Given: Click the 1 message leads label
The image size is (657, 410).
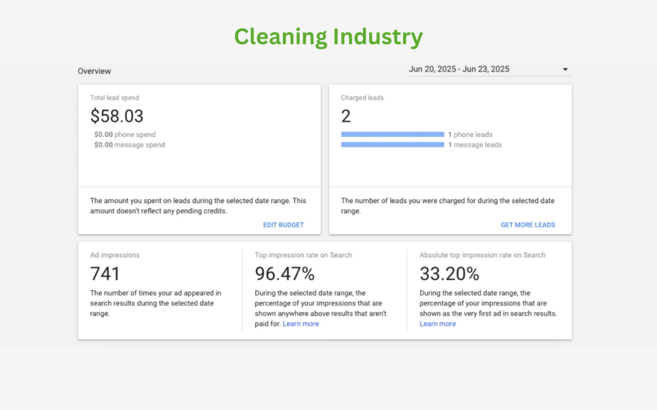Looking at the screenshot, I should coord(475,145).
